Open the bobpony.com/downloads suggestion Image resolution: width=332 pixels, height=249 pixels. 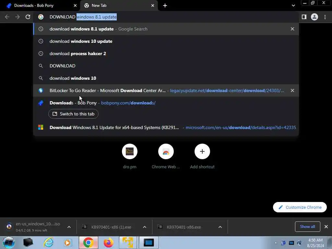coord(166,103)
